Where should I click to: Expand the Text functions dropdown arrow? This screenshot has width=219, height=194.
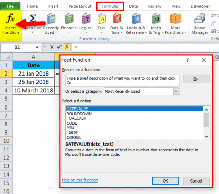(x=101, y=32)
